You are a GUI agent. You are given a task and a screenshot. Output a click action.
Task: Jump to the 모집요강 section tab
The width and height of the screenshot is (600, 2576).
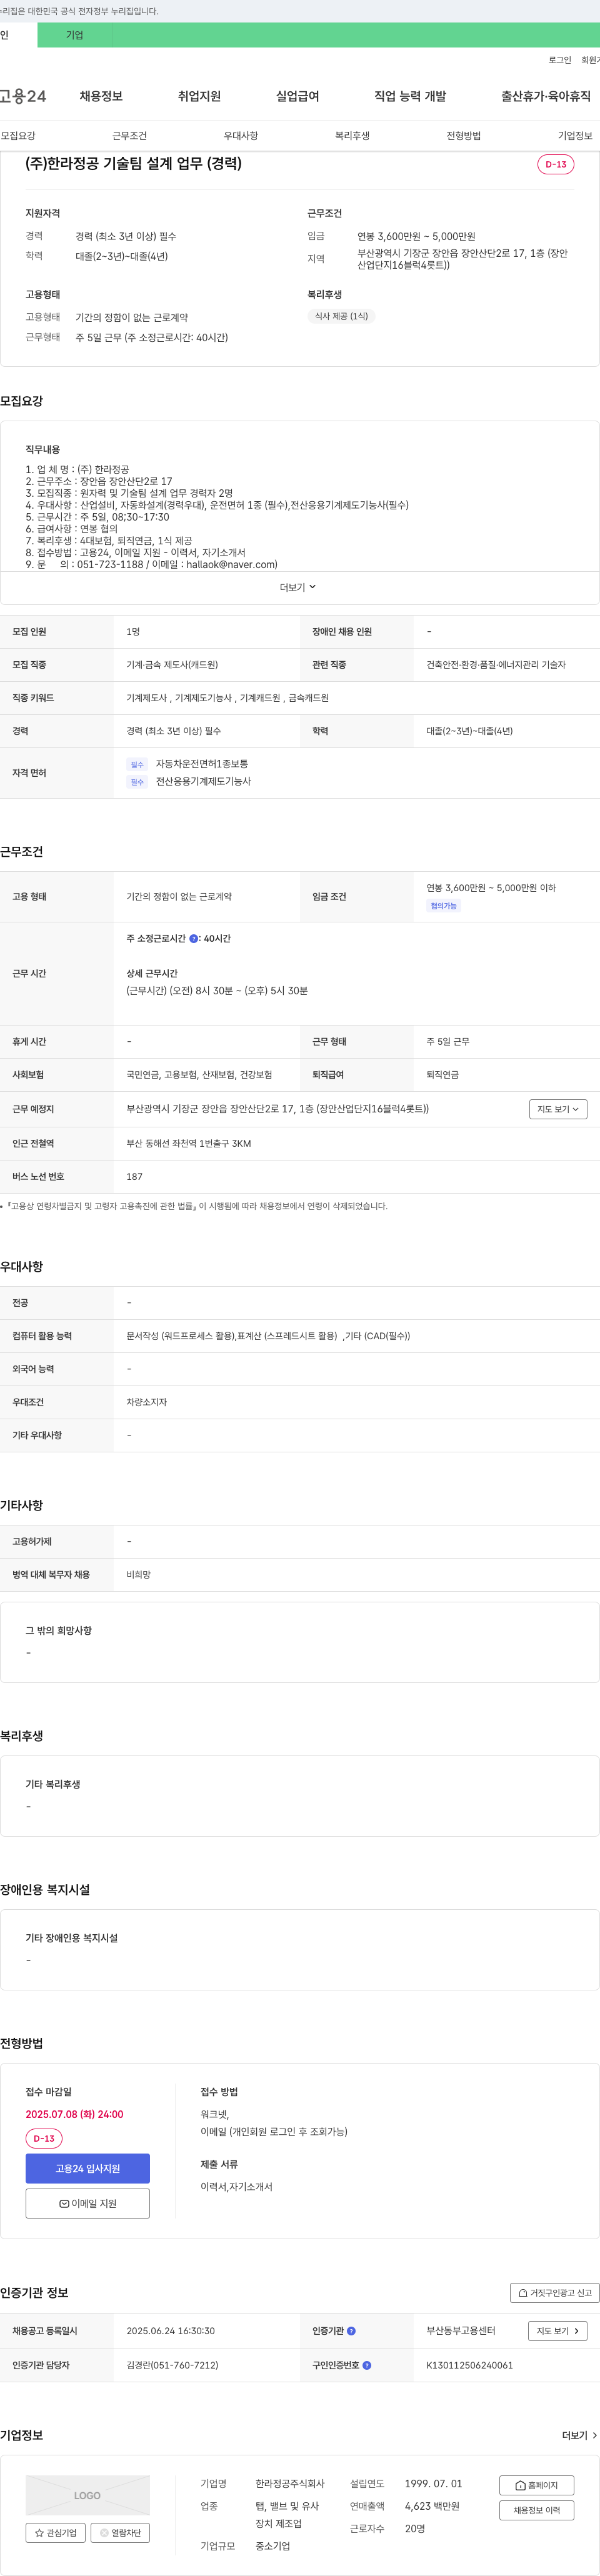coord(18,136)
